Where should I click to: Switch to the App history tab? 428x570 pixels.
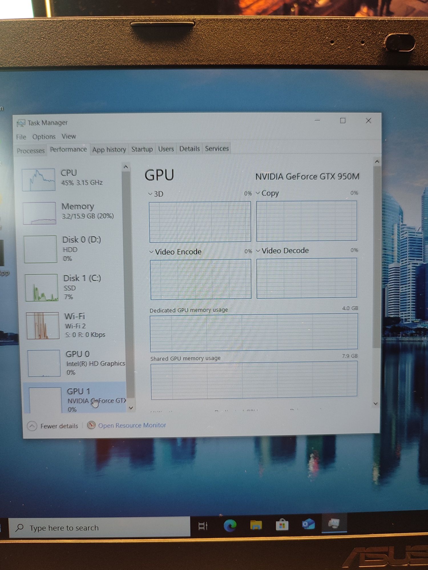109,150
